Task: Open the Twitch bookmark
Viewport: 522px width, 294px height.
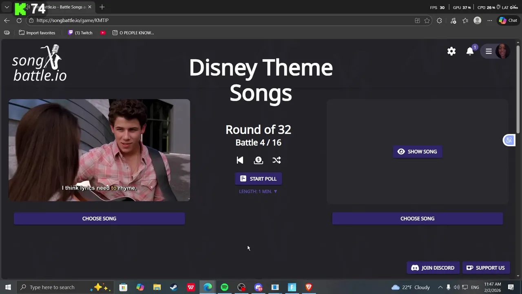Action: point(80,33)
